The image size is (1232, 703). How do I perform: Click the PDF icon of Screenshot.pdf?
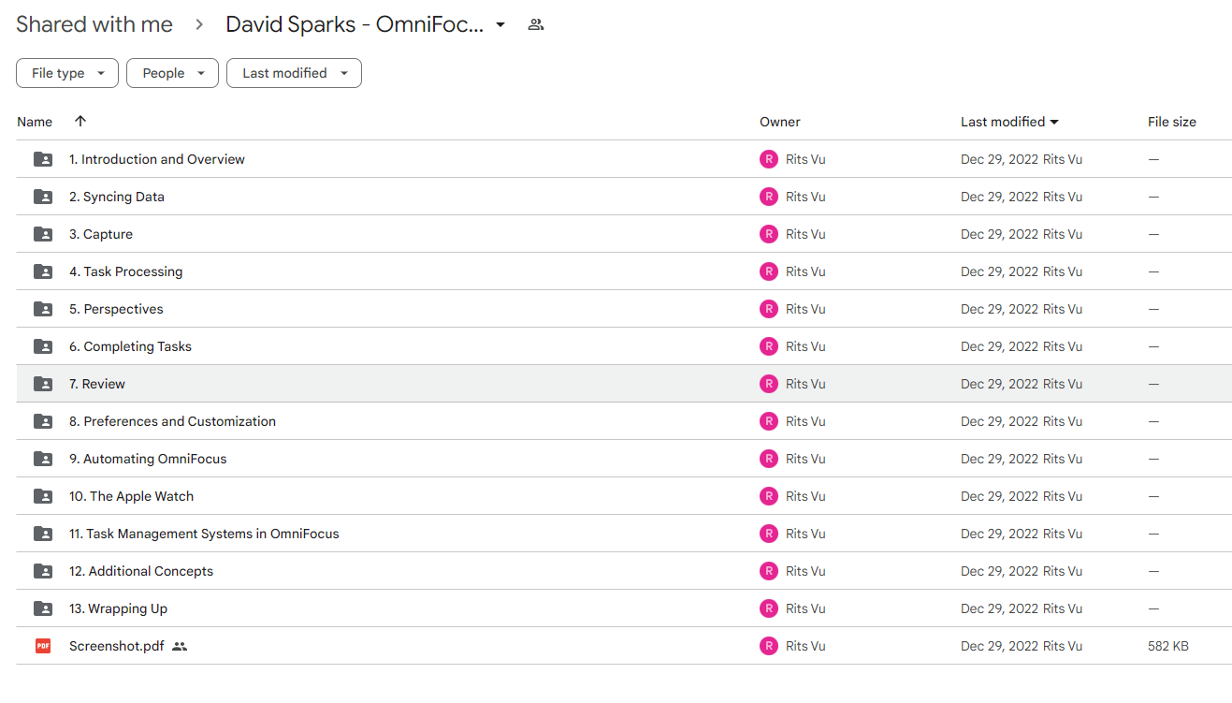click(43, 646)
